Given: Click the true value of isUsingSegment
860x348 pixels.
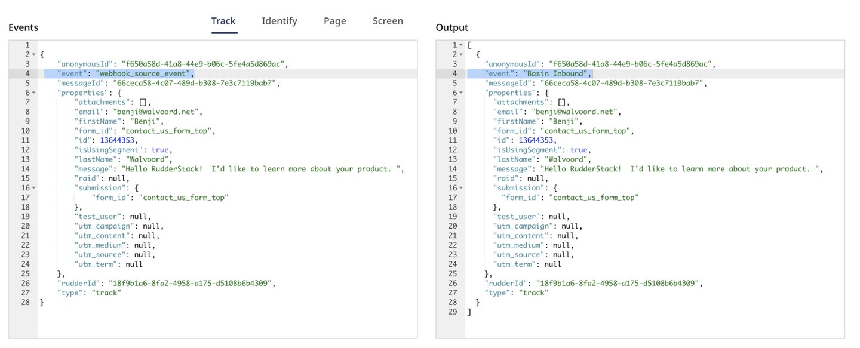Looking at the screenshot, I should point(161,150).
